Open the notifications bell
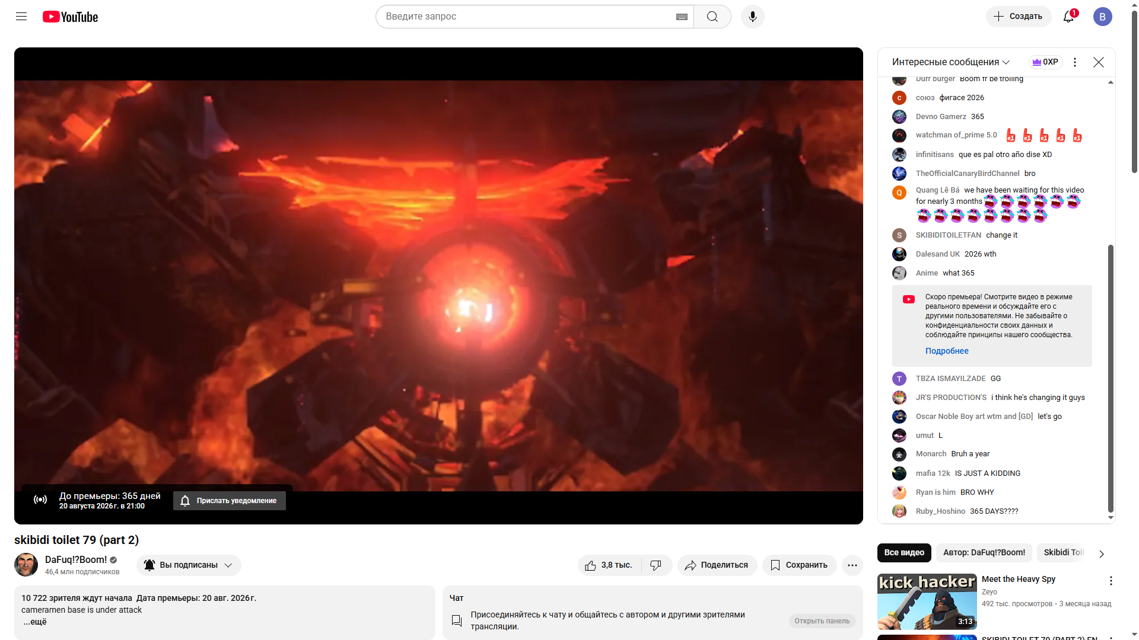 pyautogui.click(x=1068, y=17)
